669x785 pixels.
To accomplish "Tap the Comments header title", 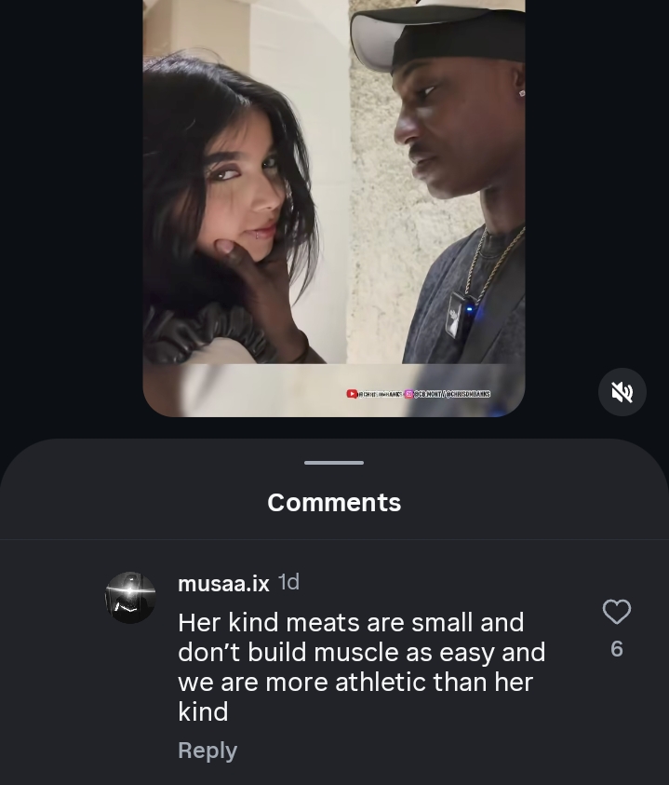I will (x=334, y=503).
